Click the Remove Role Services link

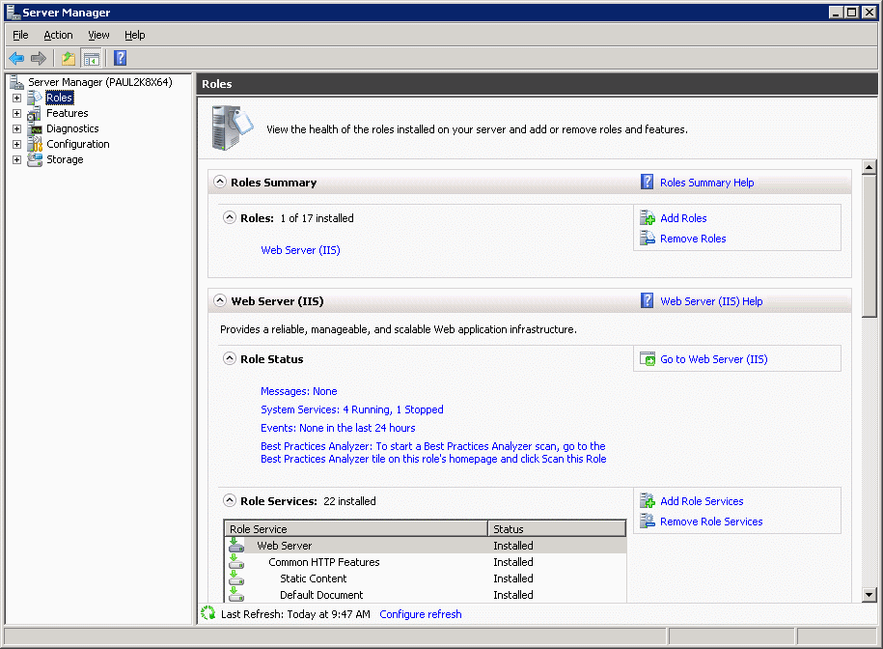[711, 522]
